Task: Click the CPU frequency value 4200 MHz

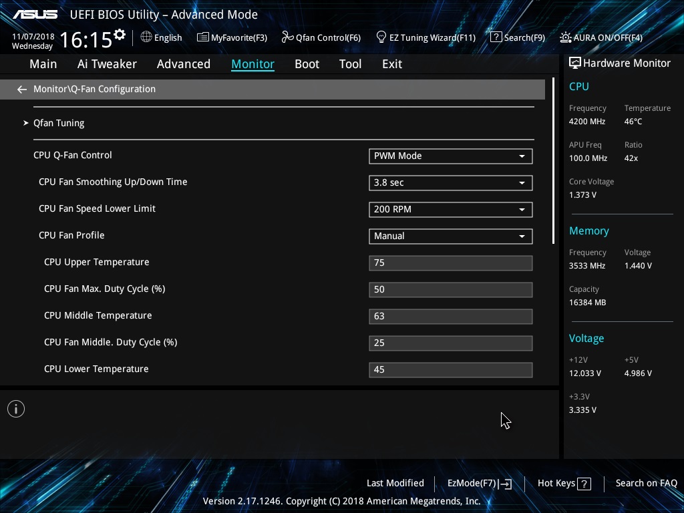Action: pyautogui.click(x=587, y=122)
